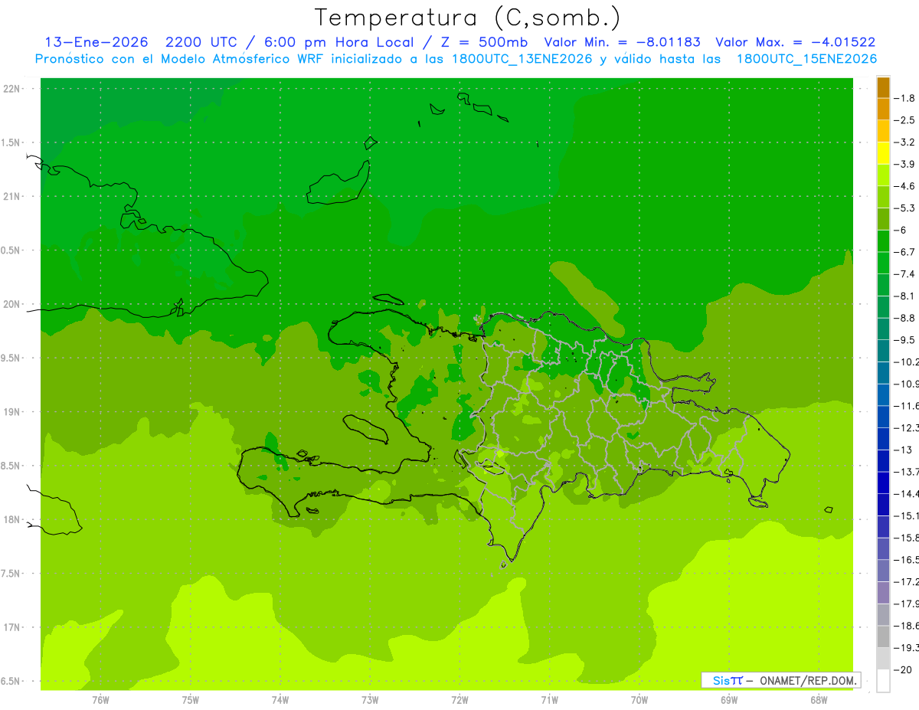Click the '-3.2' legend value

tap(905, 142)
